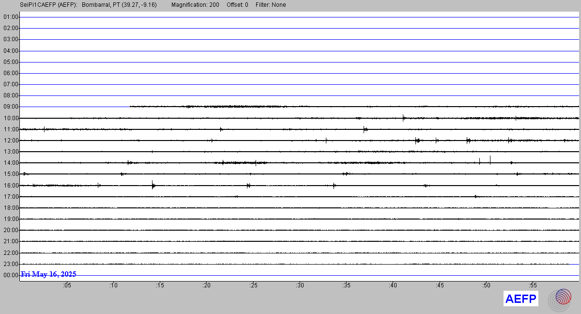Click the :05 minute axis tick label
581x314 pixels.
[67, 285]
